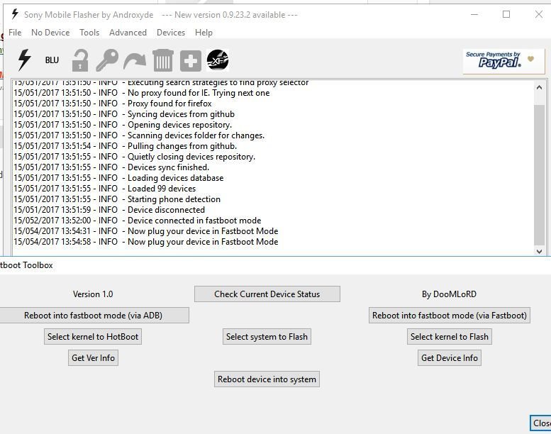Click the 13:54:58 'Now plug your device' log line

(x=146, y=242)
